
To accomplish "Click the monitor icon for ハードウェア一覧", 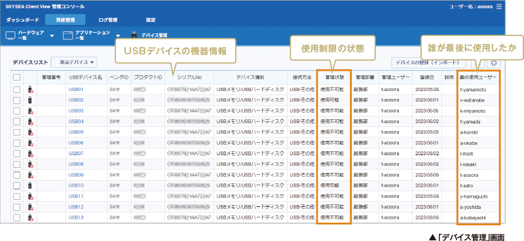I will coord(10,36).
